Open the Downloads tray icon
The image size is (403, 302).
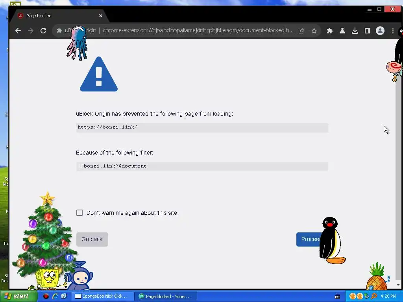355,31
